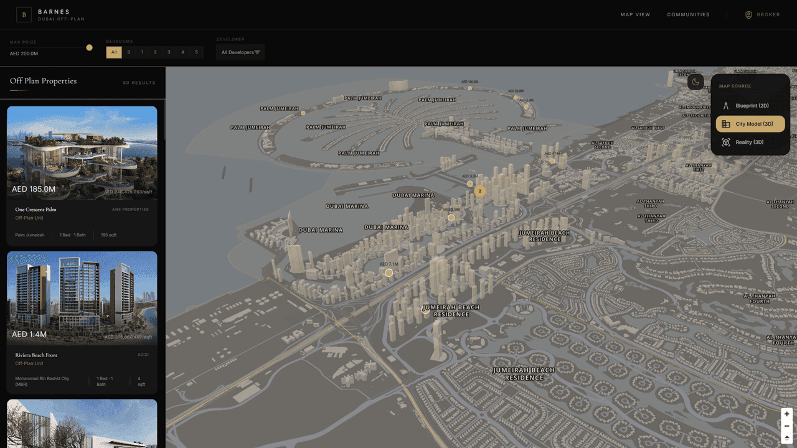797x448 pixels.
Task: Click the "Off Plan Properties" heading
Action: click(x=43, y=81)
